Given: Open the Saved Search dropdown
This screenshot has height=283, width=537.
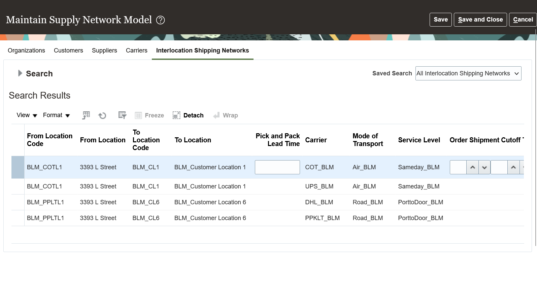Looking at the screenshot, I should (468, 73).
